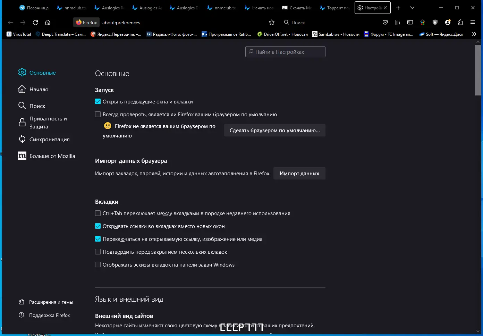Open the tabs list dropdown chevron
483x336 pixels.
[x=412, y=7]
